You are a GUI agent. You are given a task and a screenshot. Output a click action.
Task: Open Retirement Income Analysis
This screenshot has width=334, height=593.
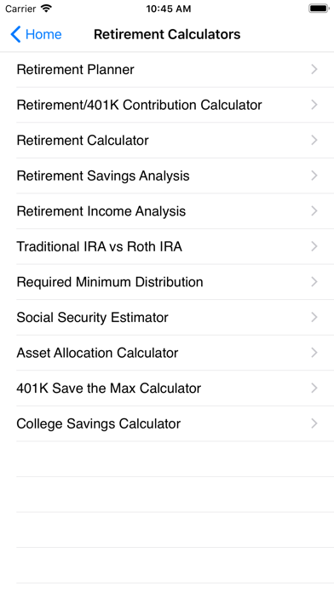pos(167,211)
